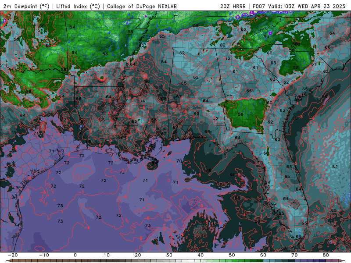Click the "20" color scale label
The image size is (351, 263).
click(138, 255)
